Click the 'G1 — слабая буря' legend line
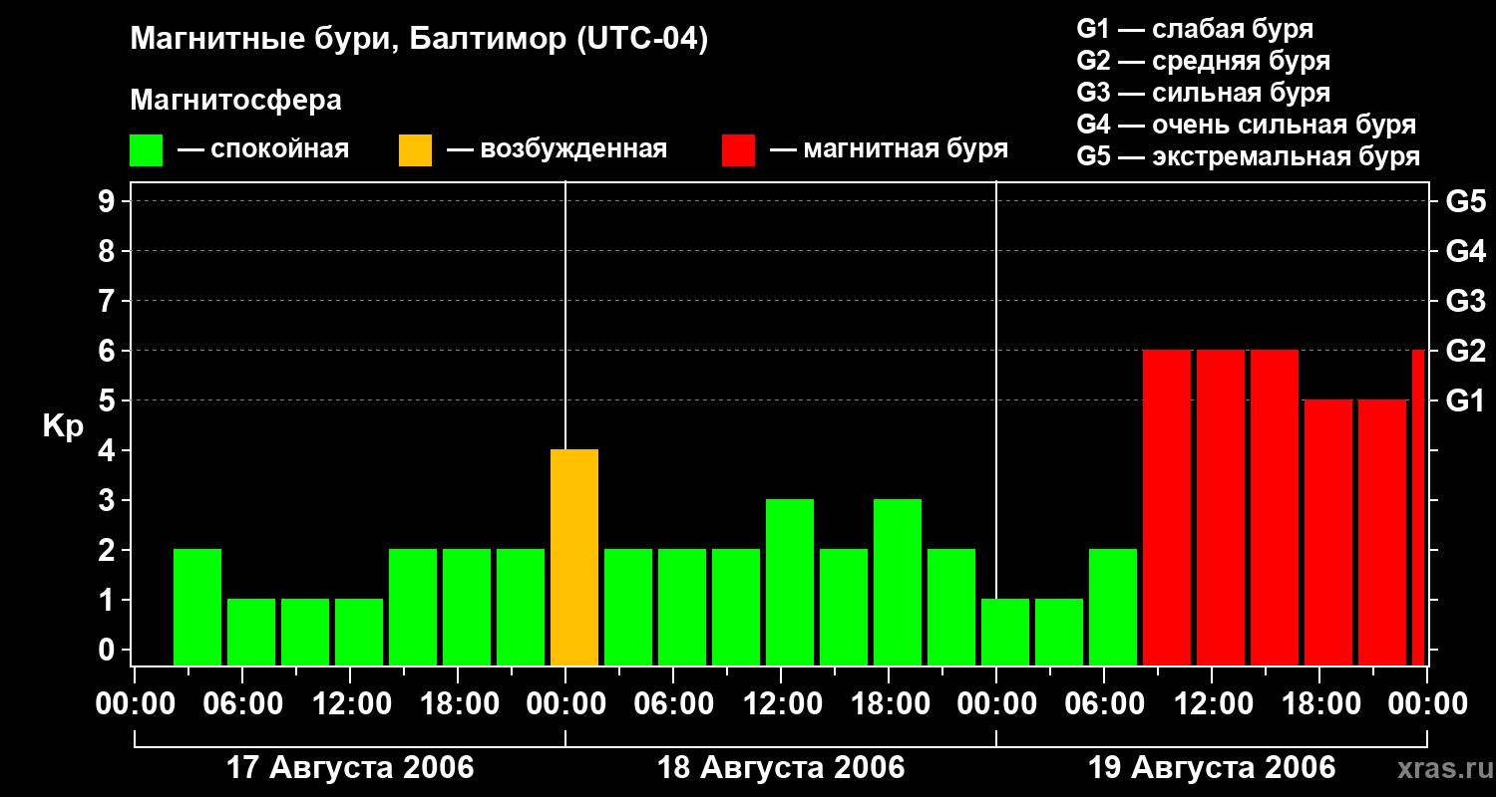 coord(1195,29)
